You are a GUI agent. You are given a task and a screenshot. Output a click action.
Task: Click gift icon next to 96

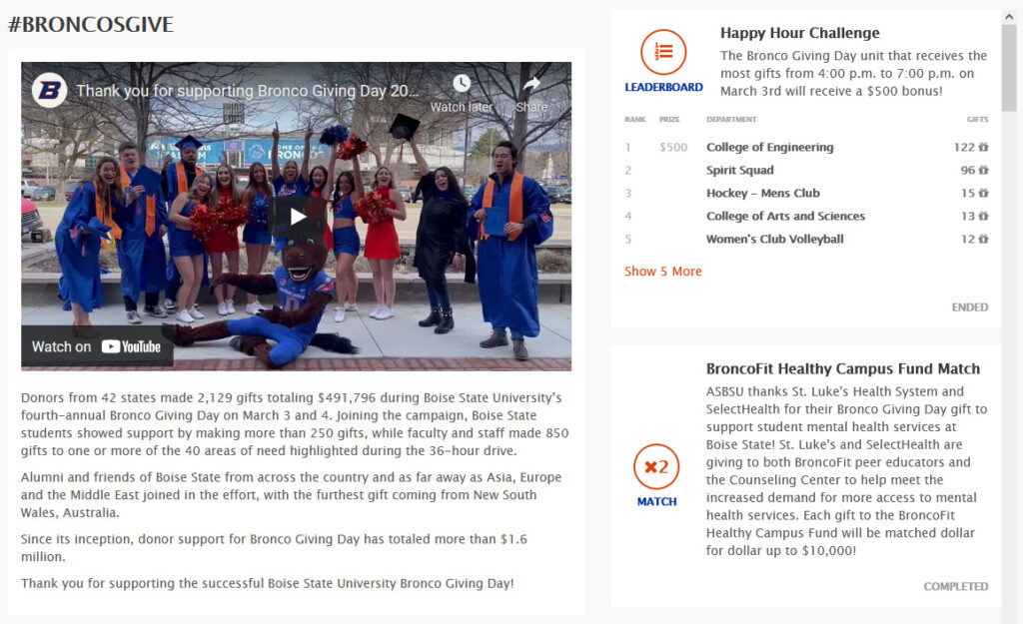coord(983,170)
